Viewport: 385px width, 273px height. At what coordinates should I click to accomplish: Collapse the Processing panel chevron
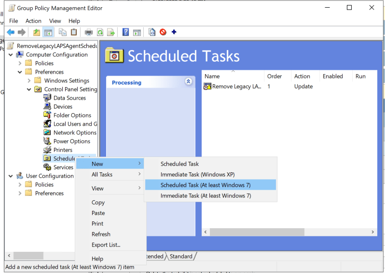[188, 82]
